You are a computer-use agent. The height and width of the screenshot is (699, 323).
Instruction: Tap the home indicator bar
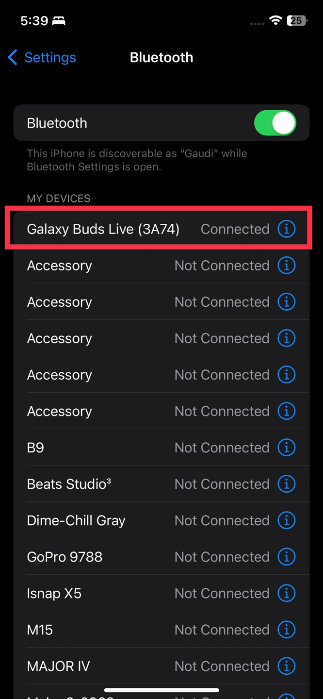161,690
